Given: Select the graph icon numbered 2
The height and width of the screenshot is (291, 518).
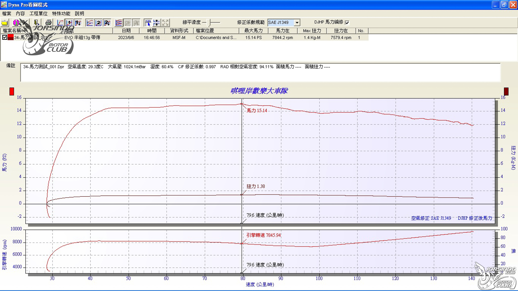Looking at the screenshot, I should [x=98, y=23].
